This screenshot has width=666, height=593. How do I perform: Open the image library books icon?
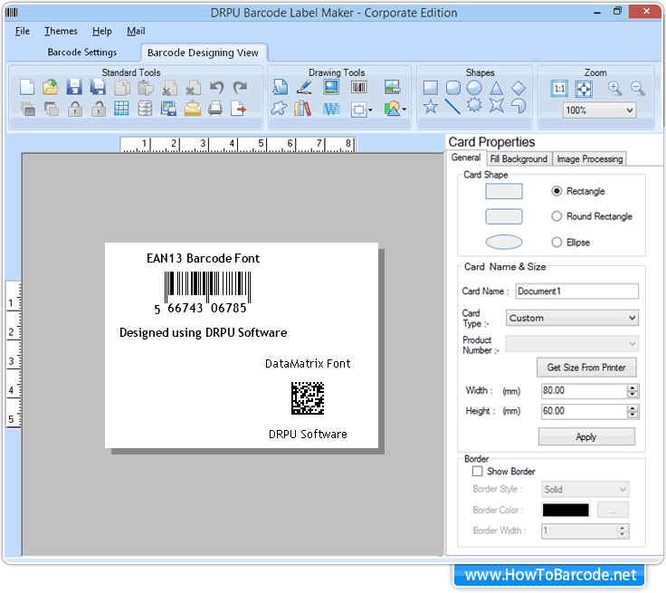303,109
